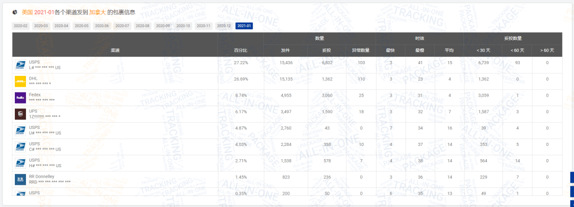574x207 pixels.
Task: Click the 百分比 column header
Action: click(241, 50)
